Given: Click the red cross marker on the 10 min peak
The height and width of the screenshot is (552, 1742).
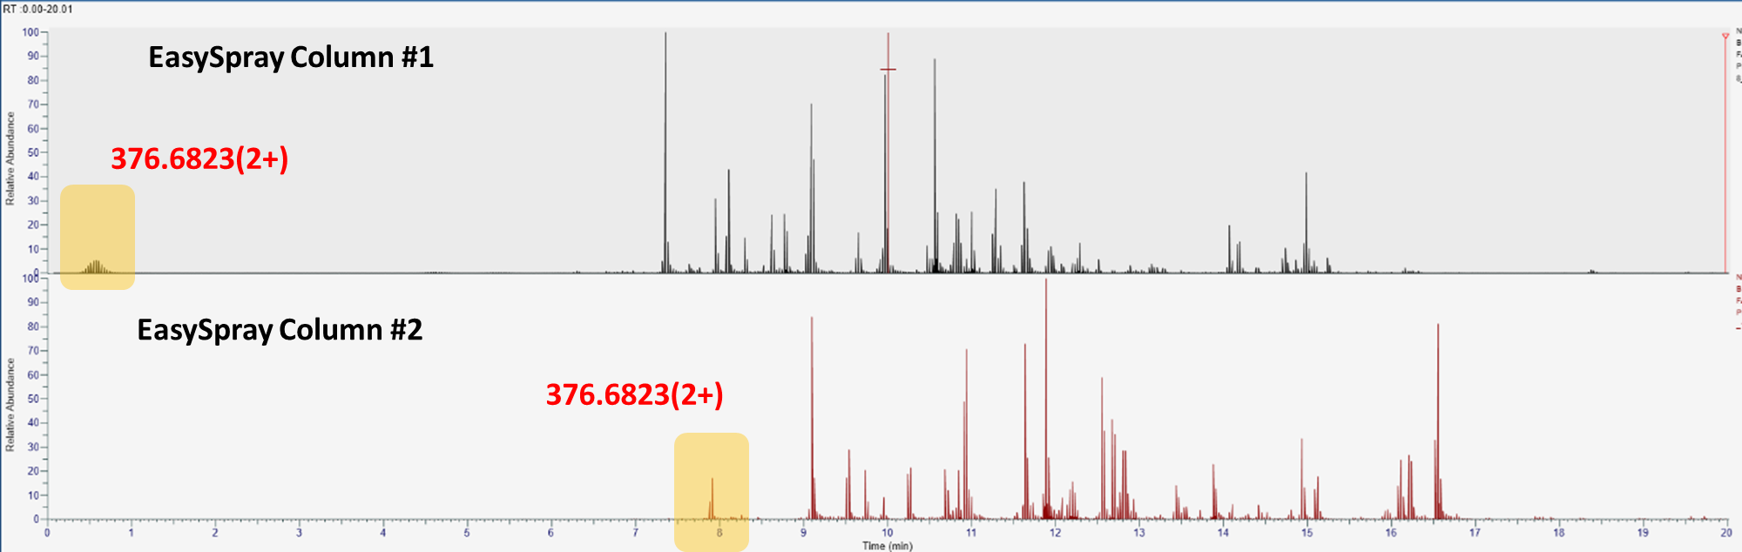Looking at the screenshot, I should click(888, 70).
